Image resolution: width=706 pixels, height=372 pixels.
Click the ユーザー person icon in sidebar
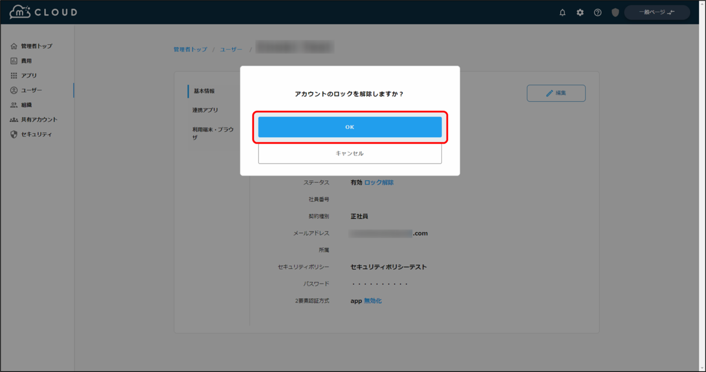(x=13, y=89)
